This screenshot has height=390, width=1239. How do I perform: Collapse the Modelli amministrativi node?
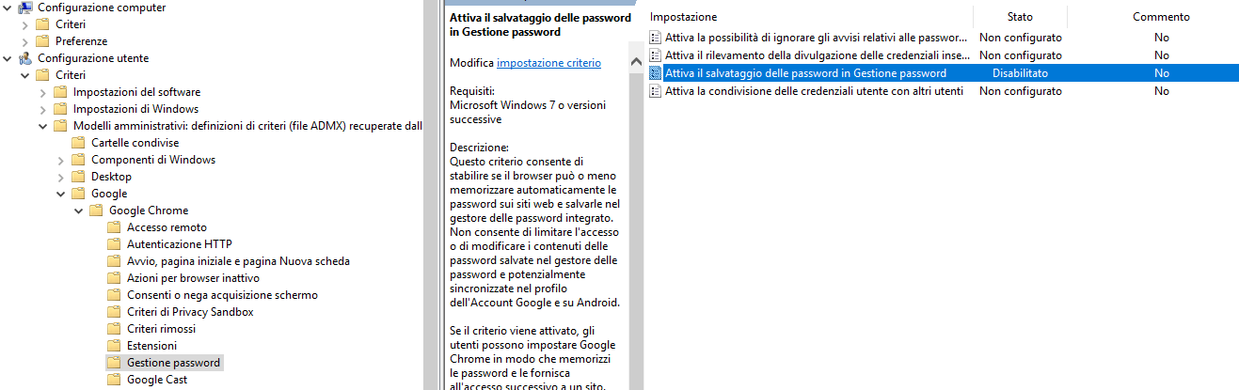coord(43,126)
